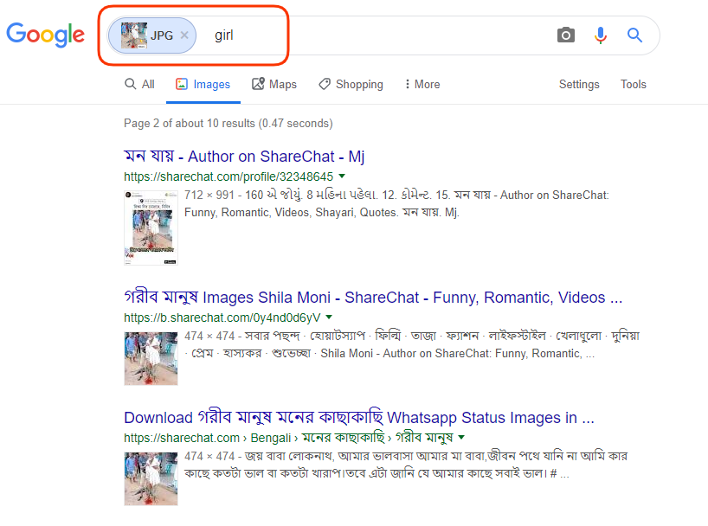Click the Maps tab map icon

point(258,84)
